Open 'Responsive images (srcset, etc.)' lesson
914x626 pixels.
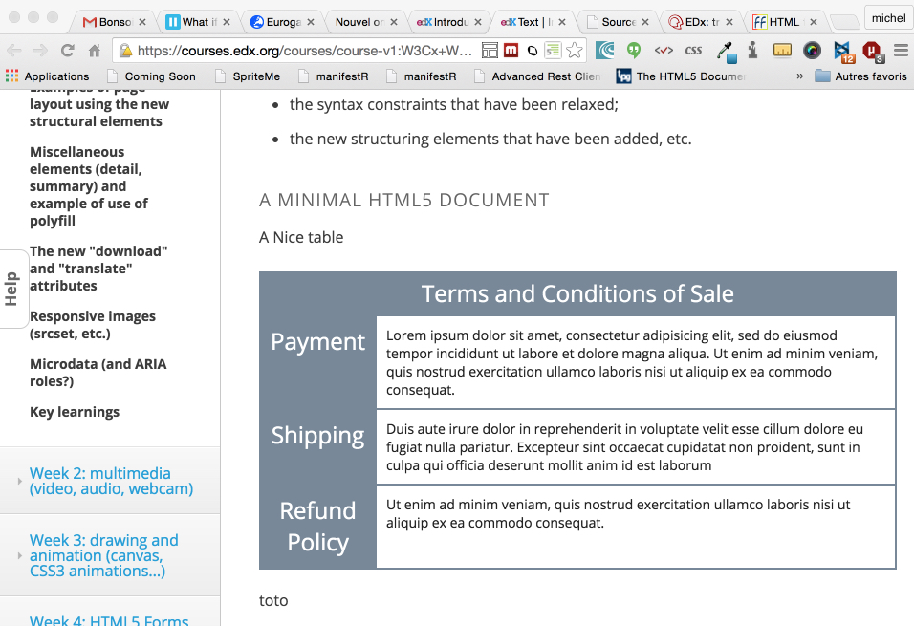(93, 325)
